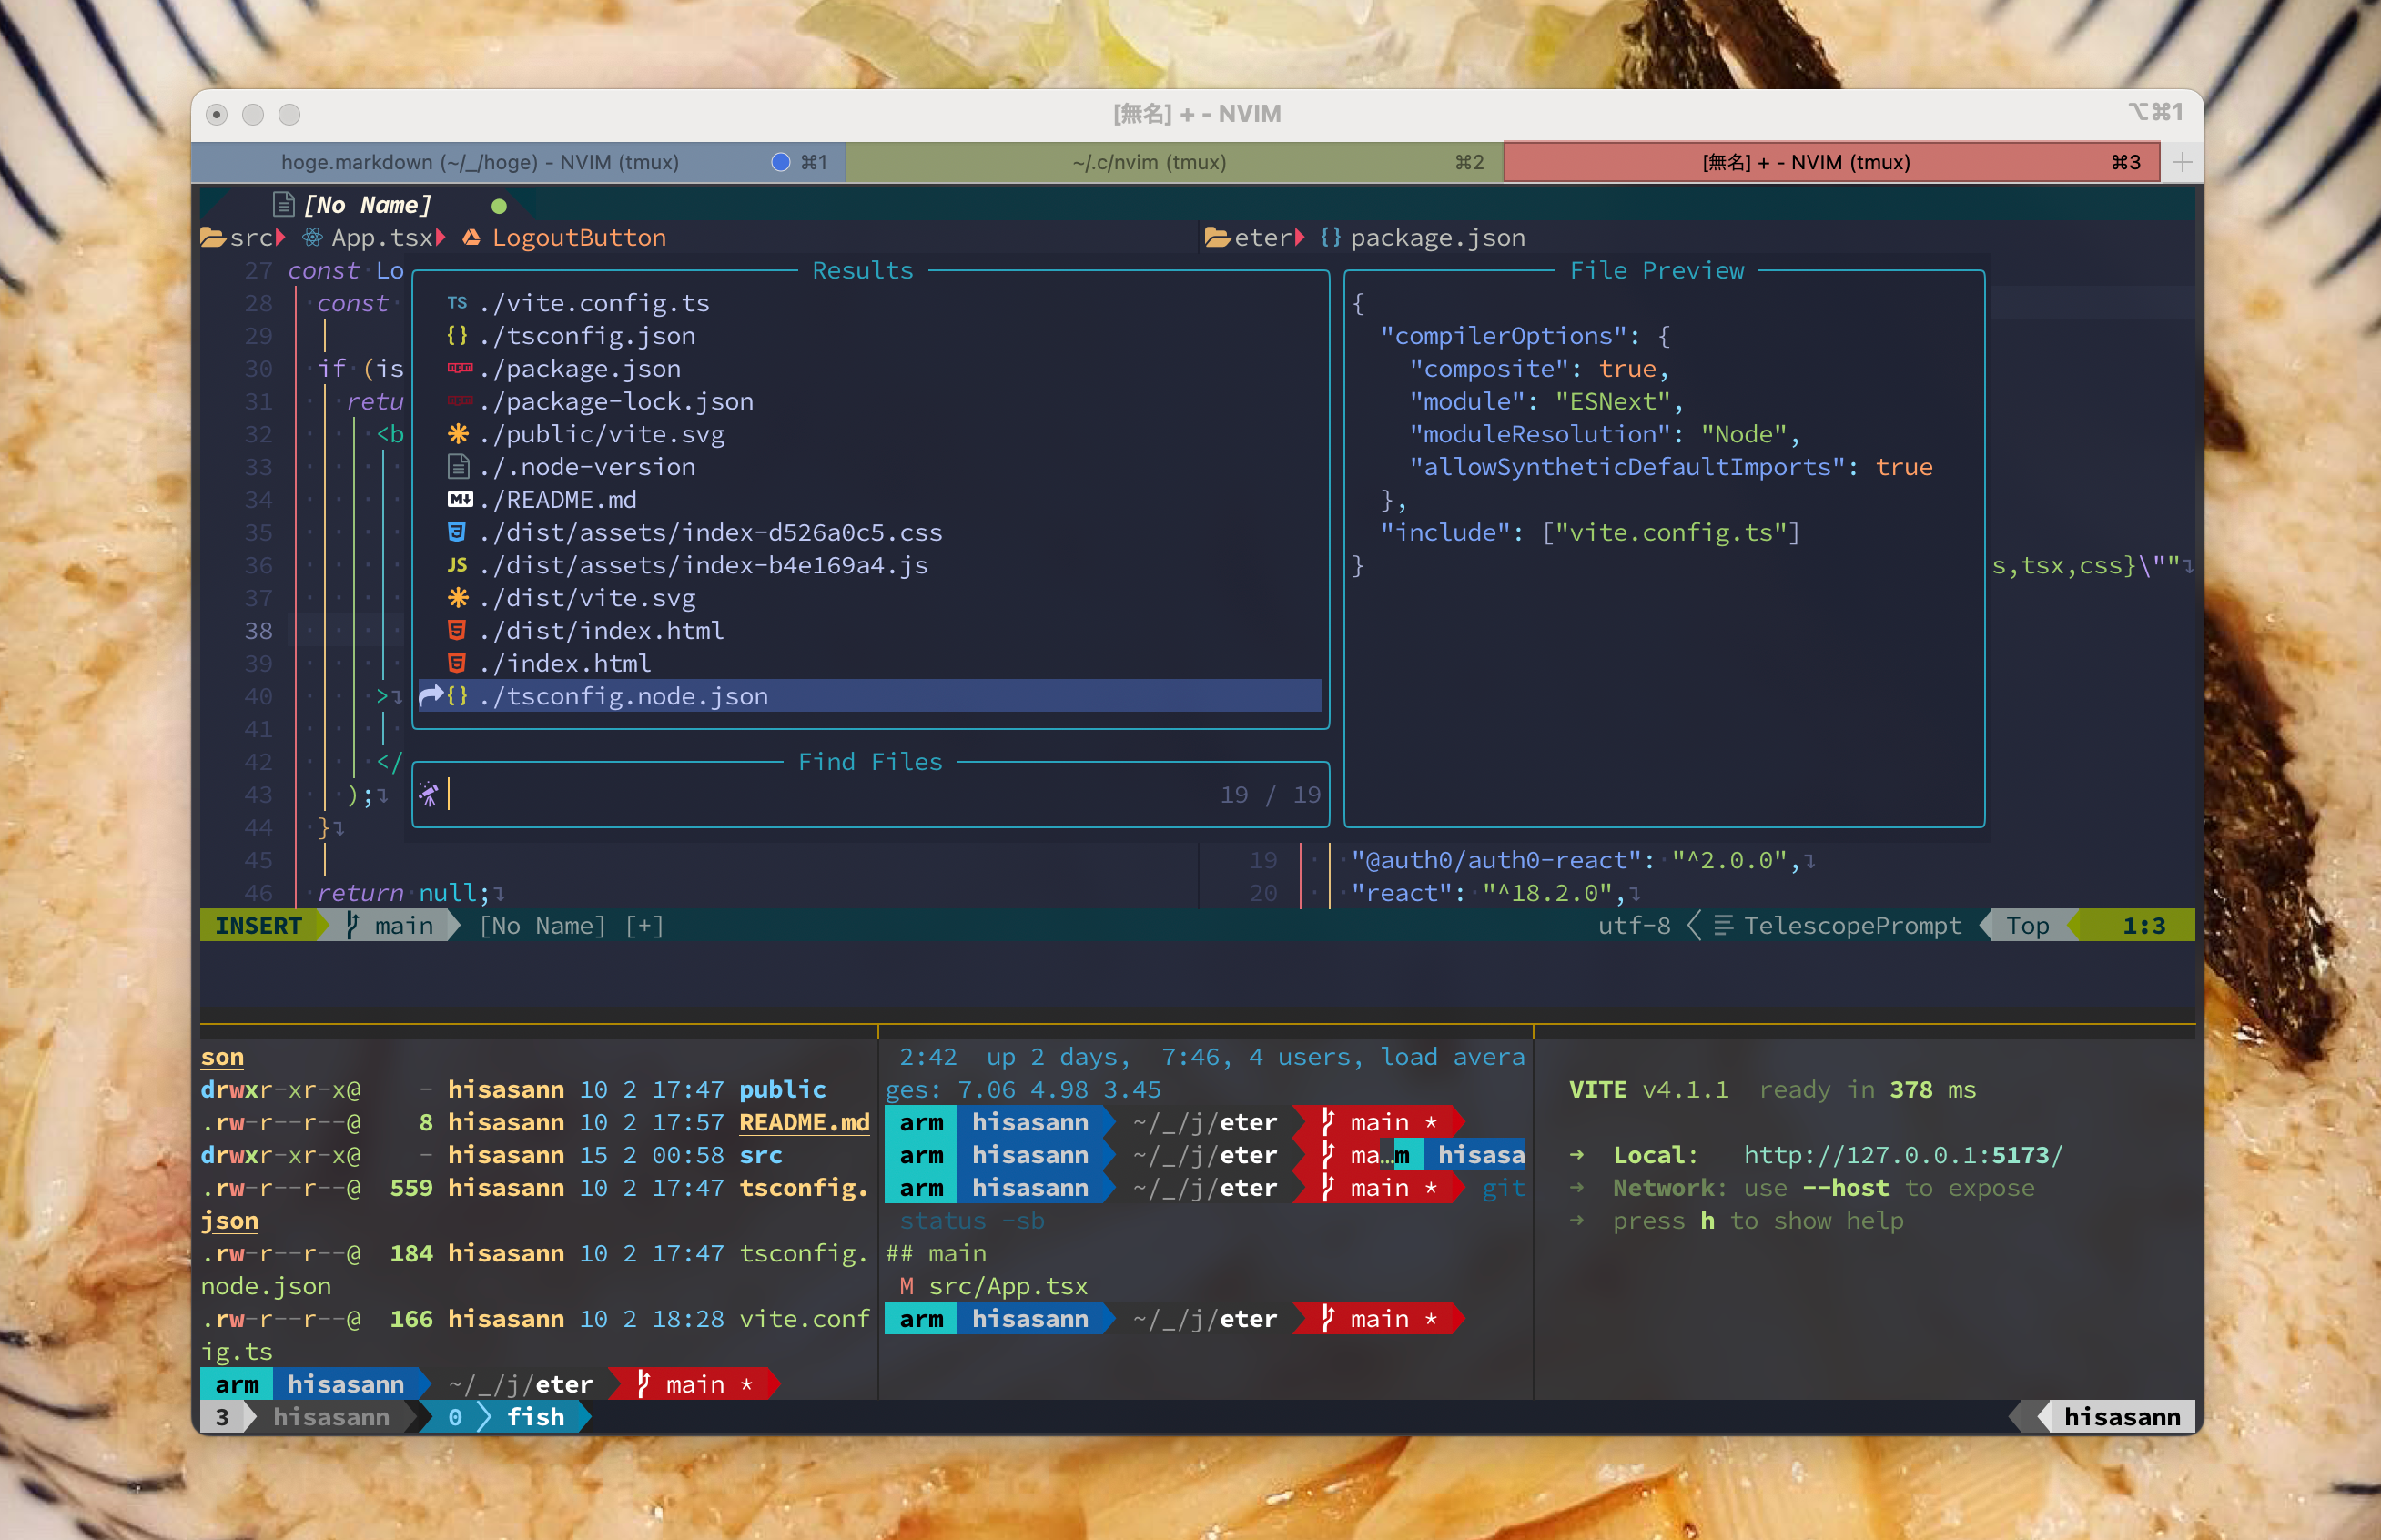The image size is (2381, 1540).
Task: Click App.tsx breadcrumb label
Action: 382,238
